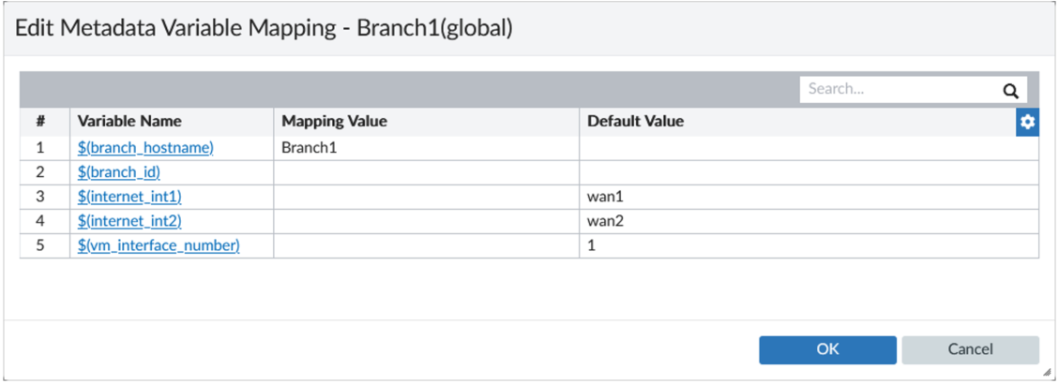Open the $(branch_hostname) variable link
1059x384 pixels.
(145, 148)
